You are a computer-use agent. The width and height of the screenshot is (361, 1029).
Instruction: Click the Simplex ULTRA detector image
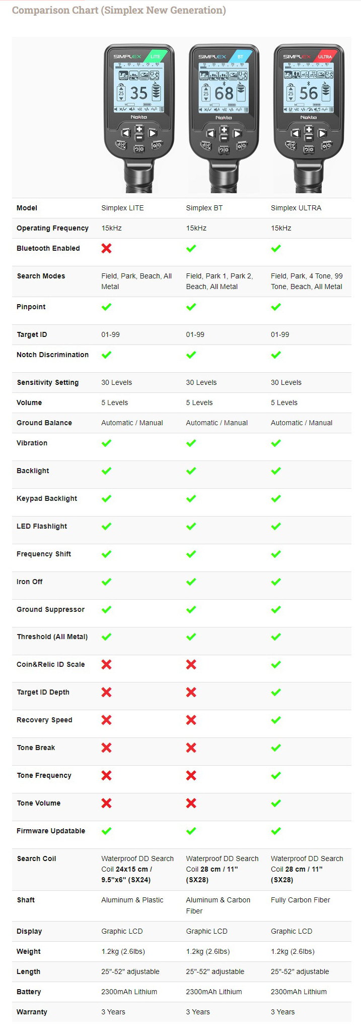click(x=309, y=118)
